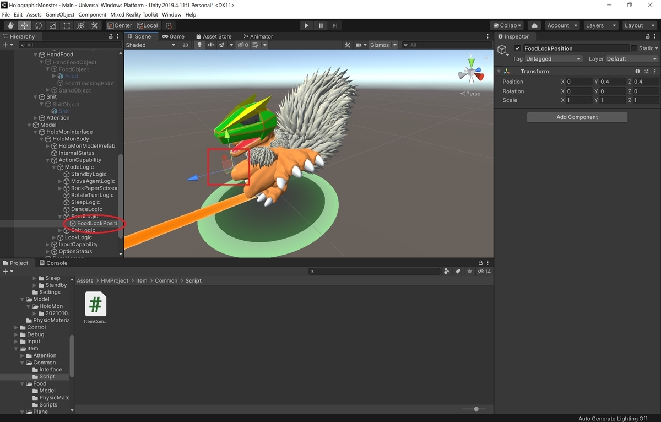Open the Scene view component tools icon
This screenshot has width=661, height=422.
348,45
